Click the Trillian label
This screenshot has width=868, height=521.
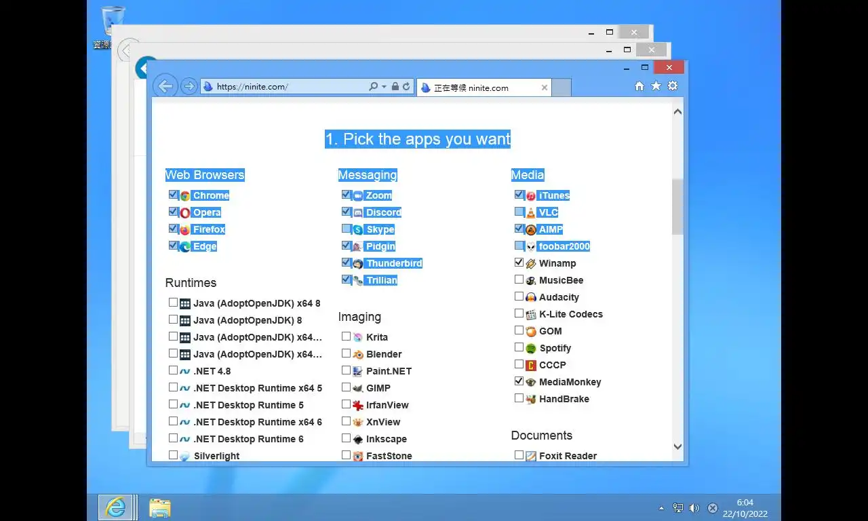click(382, 280)
